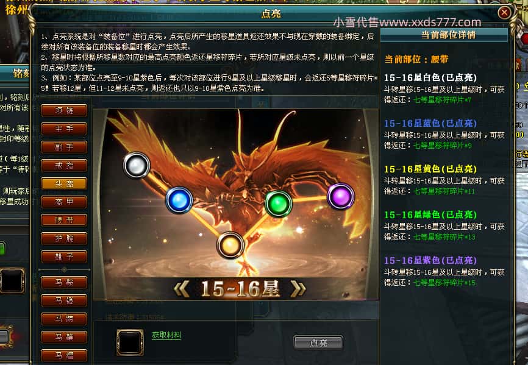Click the empty material slot icon

pos(130,342)
